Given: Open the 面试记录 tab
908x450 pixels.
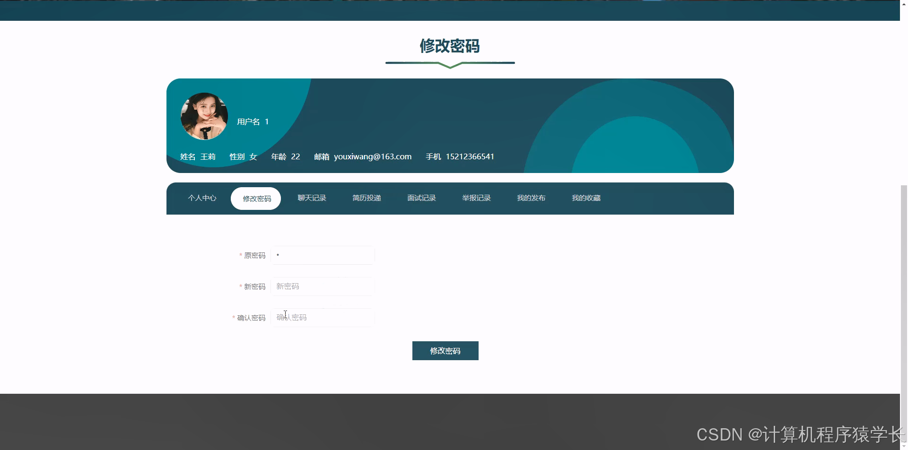Looking at the screenshot, I should coord(421,198).
